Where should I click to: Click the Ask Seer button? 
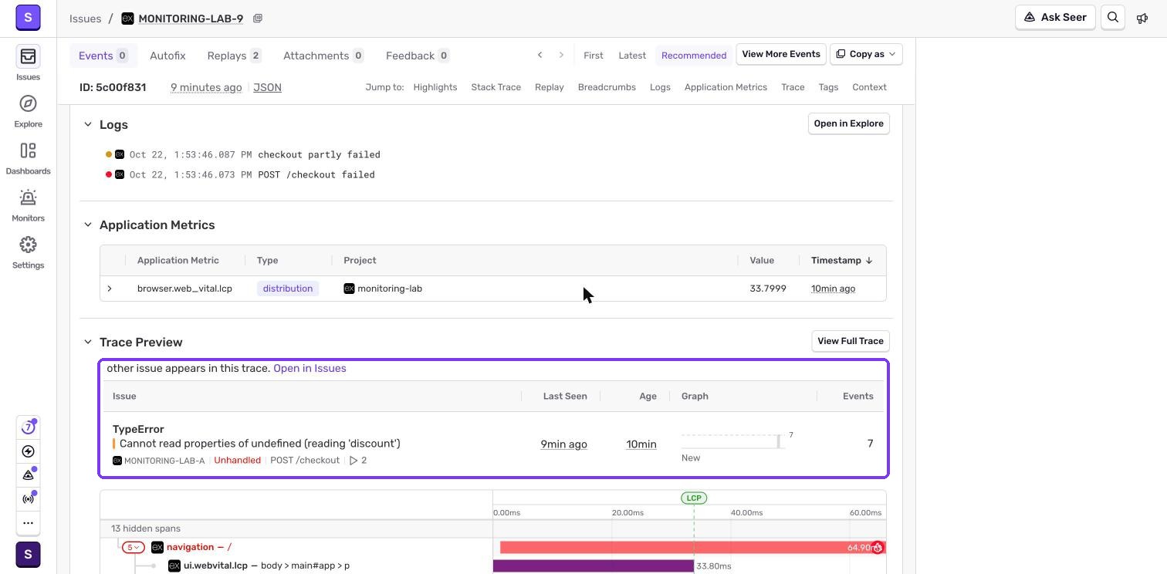(1055, 17)
